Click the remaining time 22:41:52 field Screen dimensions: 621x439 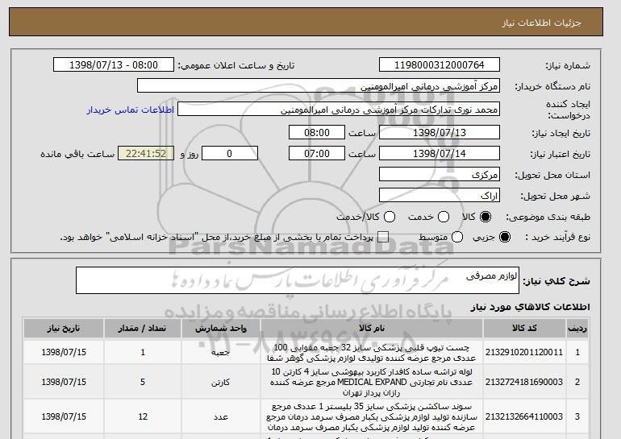146,154
